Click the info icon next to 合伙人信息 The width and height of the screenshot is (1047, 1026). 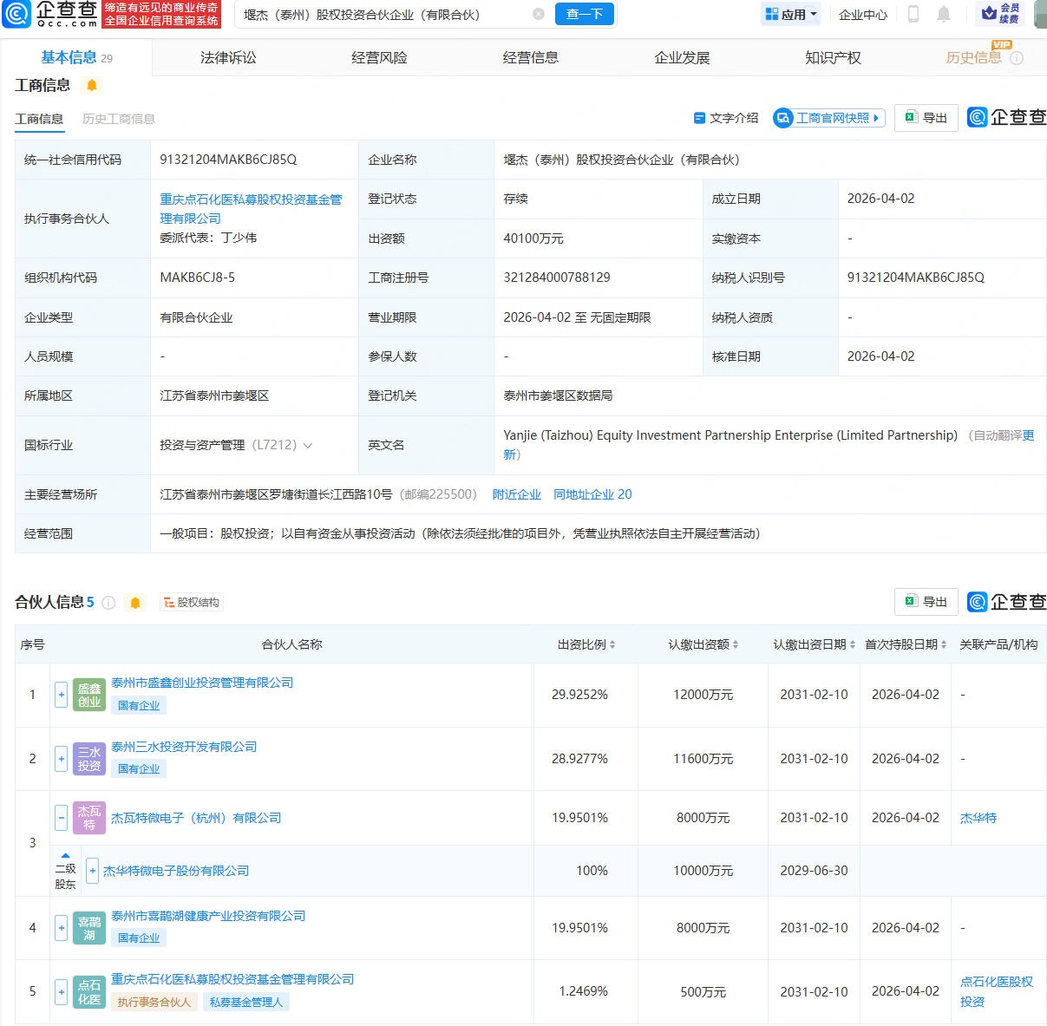click(108, 602)
